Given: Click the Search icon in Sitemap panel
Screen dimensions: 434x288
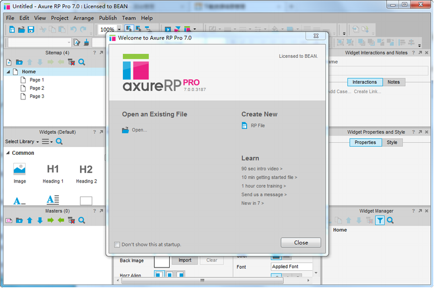Looking at the screenshot, I should click(81, 63).
